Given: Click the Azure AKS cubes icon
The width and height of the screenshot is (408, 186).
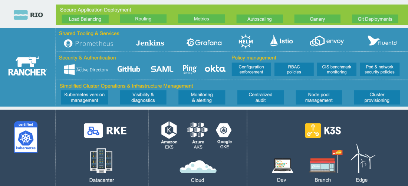Looking at the screenshot, I should pyautogui.click(x=197, y=130).
